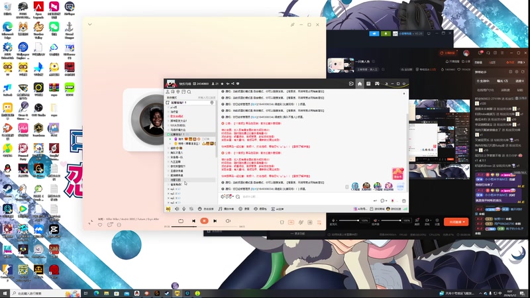530x298 pixels.
Task: Toggle HQ quality badge in music player
Action: click(x=291, y=222)
